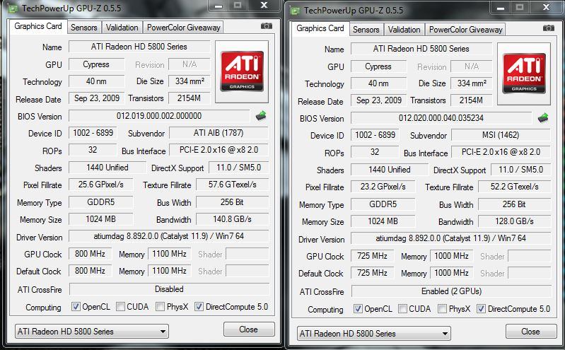Select Graphics Card tab in right window
The width and height of the screenshot is (565, 350).
320,29
